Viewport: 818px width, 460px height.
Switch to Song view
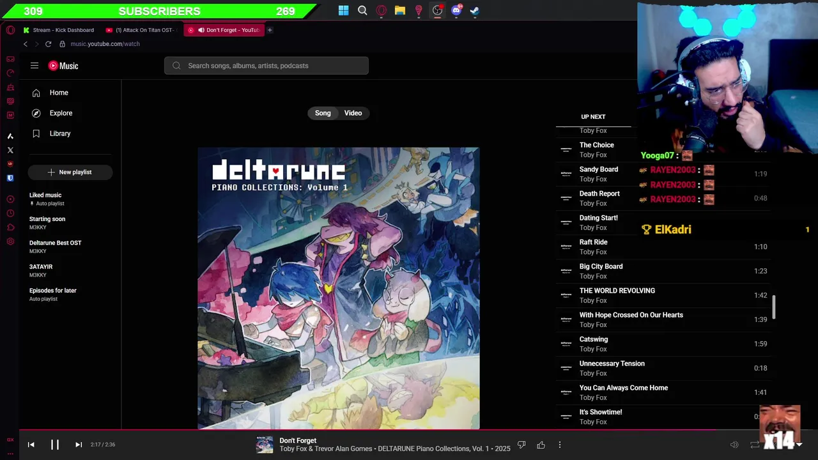(x=323, y=113)
